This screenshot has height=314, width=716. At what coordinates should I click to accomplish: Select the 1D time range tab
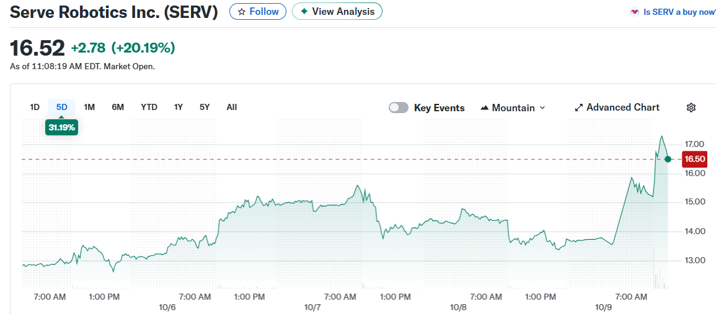(x=35, y=107)
